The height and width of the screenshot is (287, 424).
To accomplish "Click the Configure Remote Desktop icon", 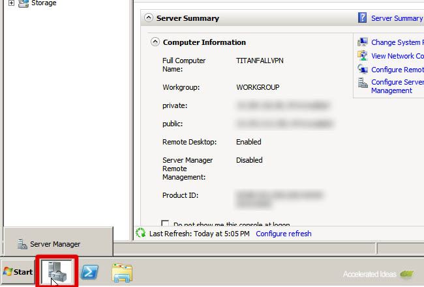I will (x=363, y=69).
